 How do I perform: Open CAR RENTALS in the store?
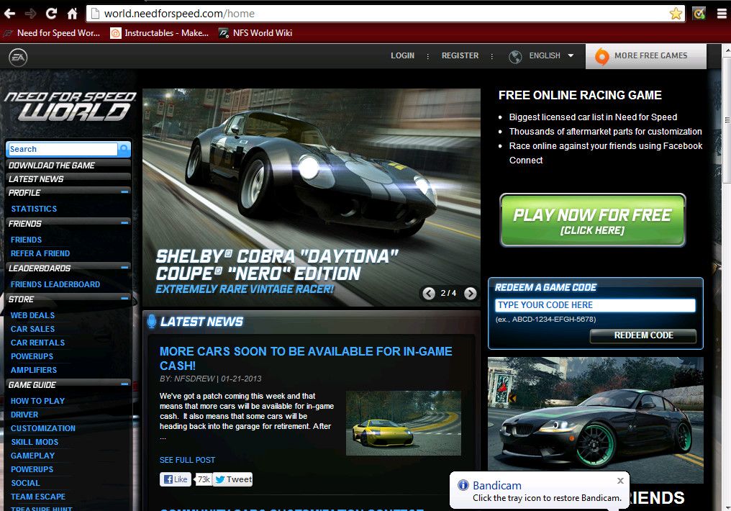[x=37, y=343]
